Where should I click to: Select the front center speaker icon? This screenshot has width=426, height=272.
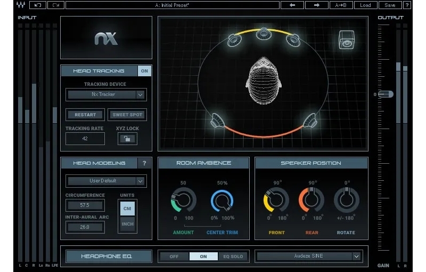click(263, 34)
